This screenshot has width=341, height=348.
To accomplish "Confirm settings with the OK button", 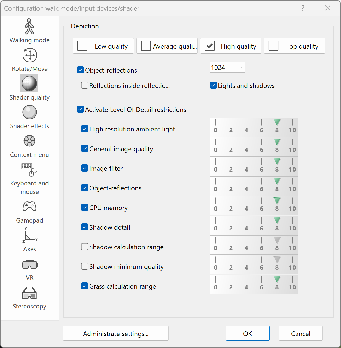I will 248,334.
